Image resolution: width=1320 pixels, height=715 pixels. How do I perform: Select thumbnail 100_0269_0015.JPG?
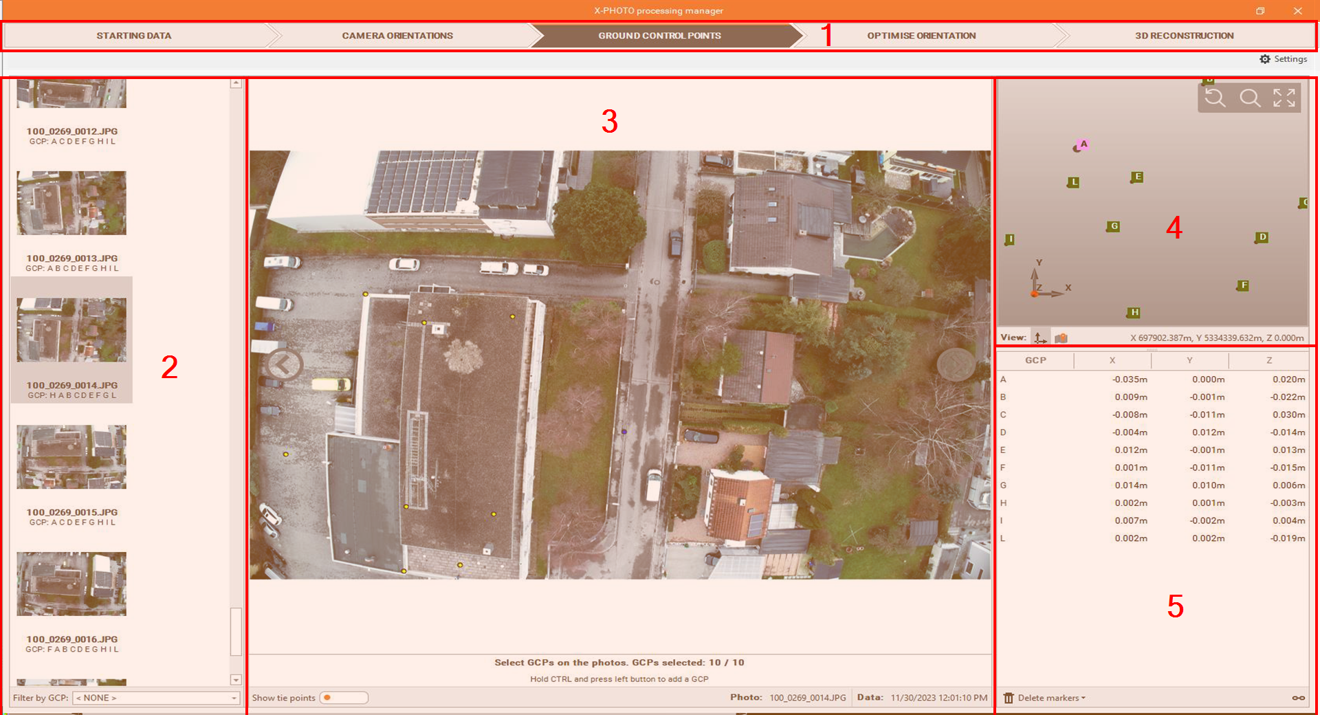coord(71,457)
